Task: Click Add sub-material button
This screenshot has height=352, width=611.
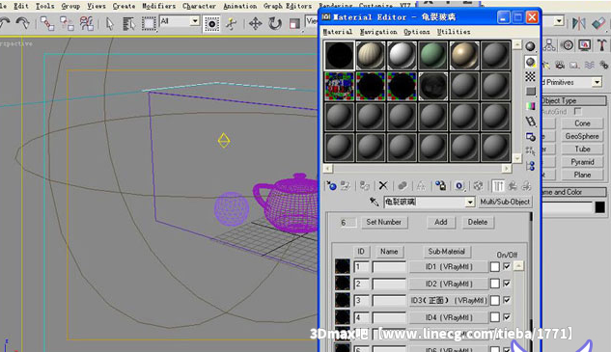Action: tap(441, 222)
